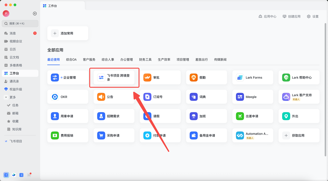Open 云文档 in sidebar
Viewport: 328px width, 181px height.
[20, 57]
